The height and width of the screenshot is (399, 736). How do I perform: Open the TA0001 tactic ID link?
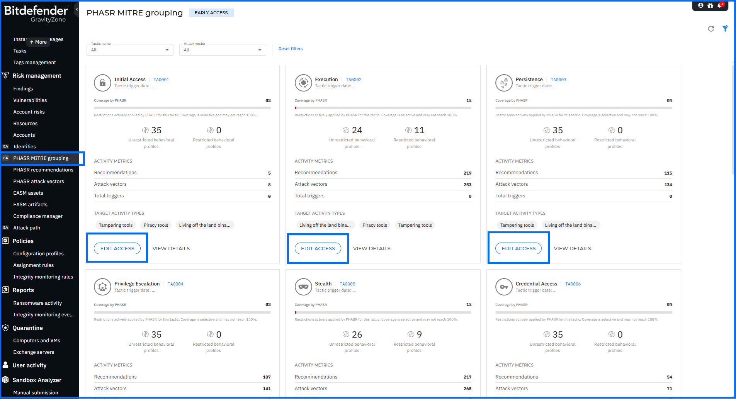[x=161, y=80]
